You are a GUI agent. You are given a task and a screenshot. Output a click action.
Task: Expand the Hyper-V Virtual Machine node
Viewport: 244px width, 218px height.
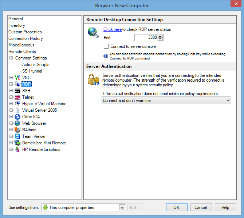click(11, 104)
